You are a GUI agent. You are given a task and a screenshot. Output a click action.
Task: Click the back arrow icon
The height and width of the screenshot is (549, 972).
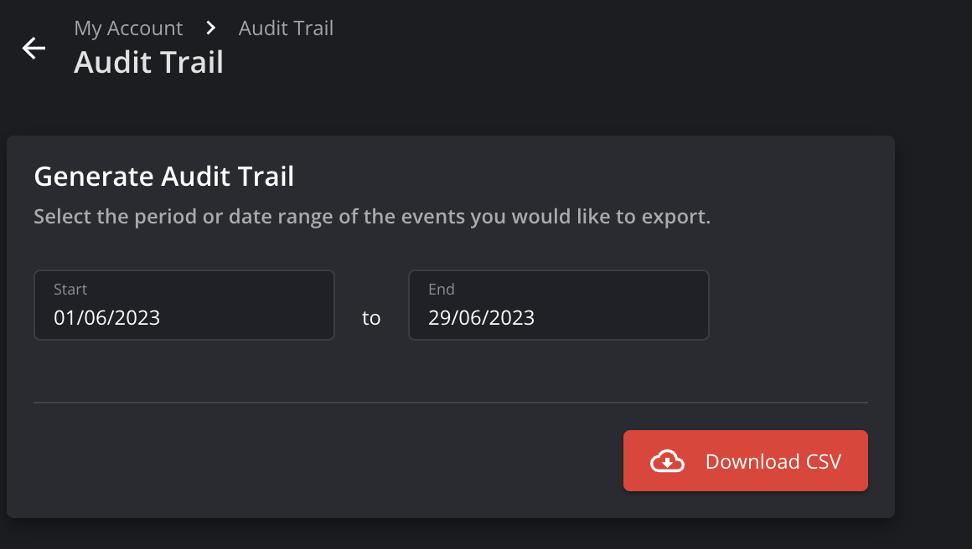[x=34, y=49]
